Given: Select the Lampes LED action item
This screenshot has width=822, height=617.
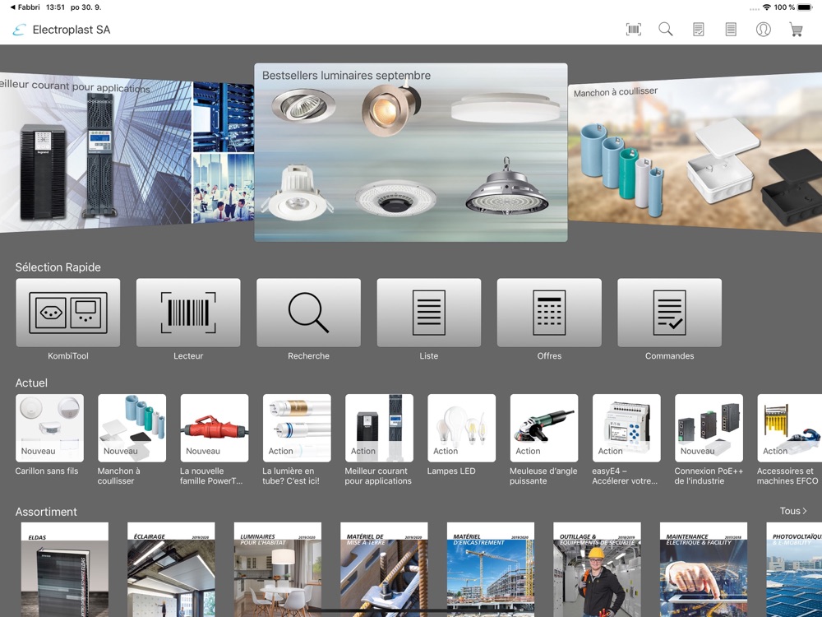Looking at the screenshot, I should [x=461, y=428].
